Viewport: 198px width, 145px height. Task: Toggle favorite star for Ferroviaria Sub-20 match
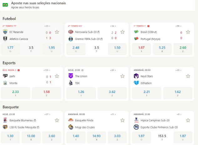[x=122, y=32]
